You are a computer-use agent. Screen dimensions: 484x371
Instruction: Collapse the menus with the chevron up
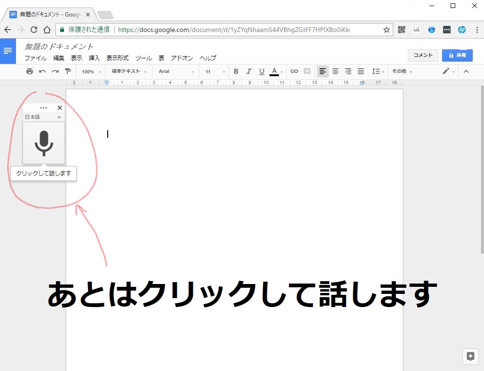(466, 71)
